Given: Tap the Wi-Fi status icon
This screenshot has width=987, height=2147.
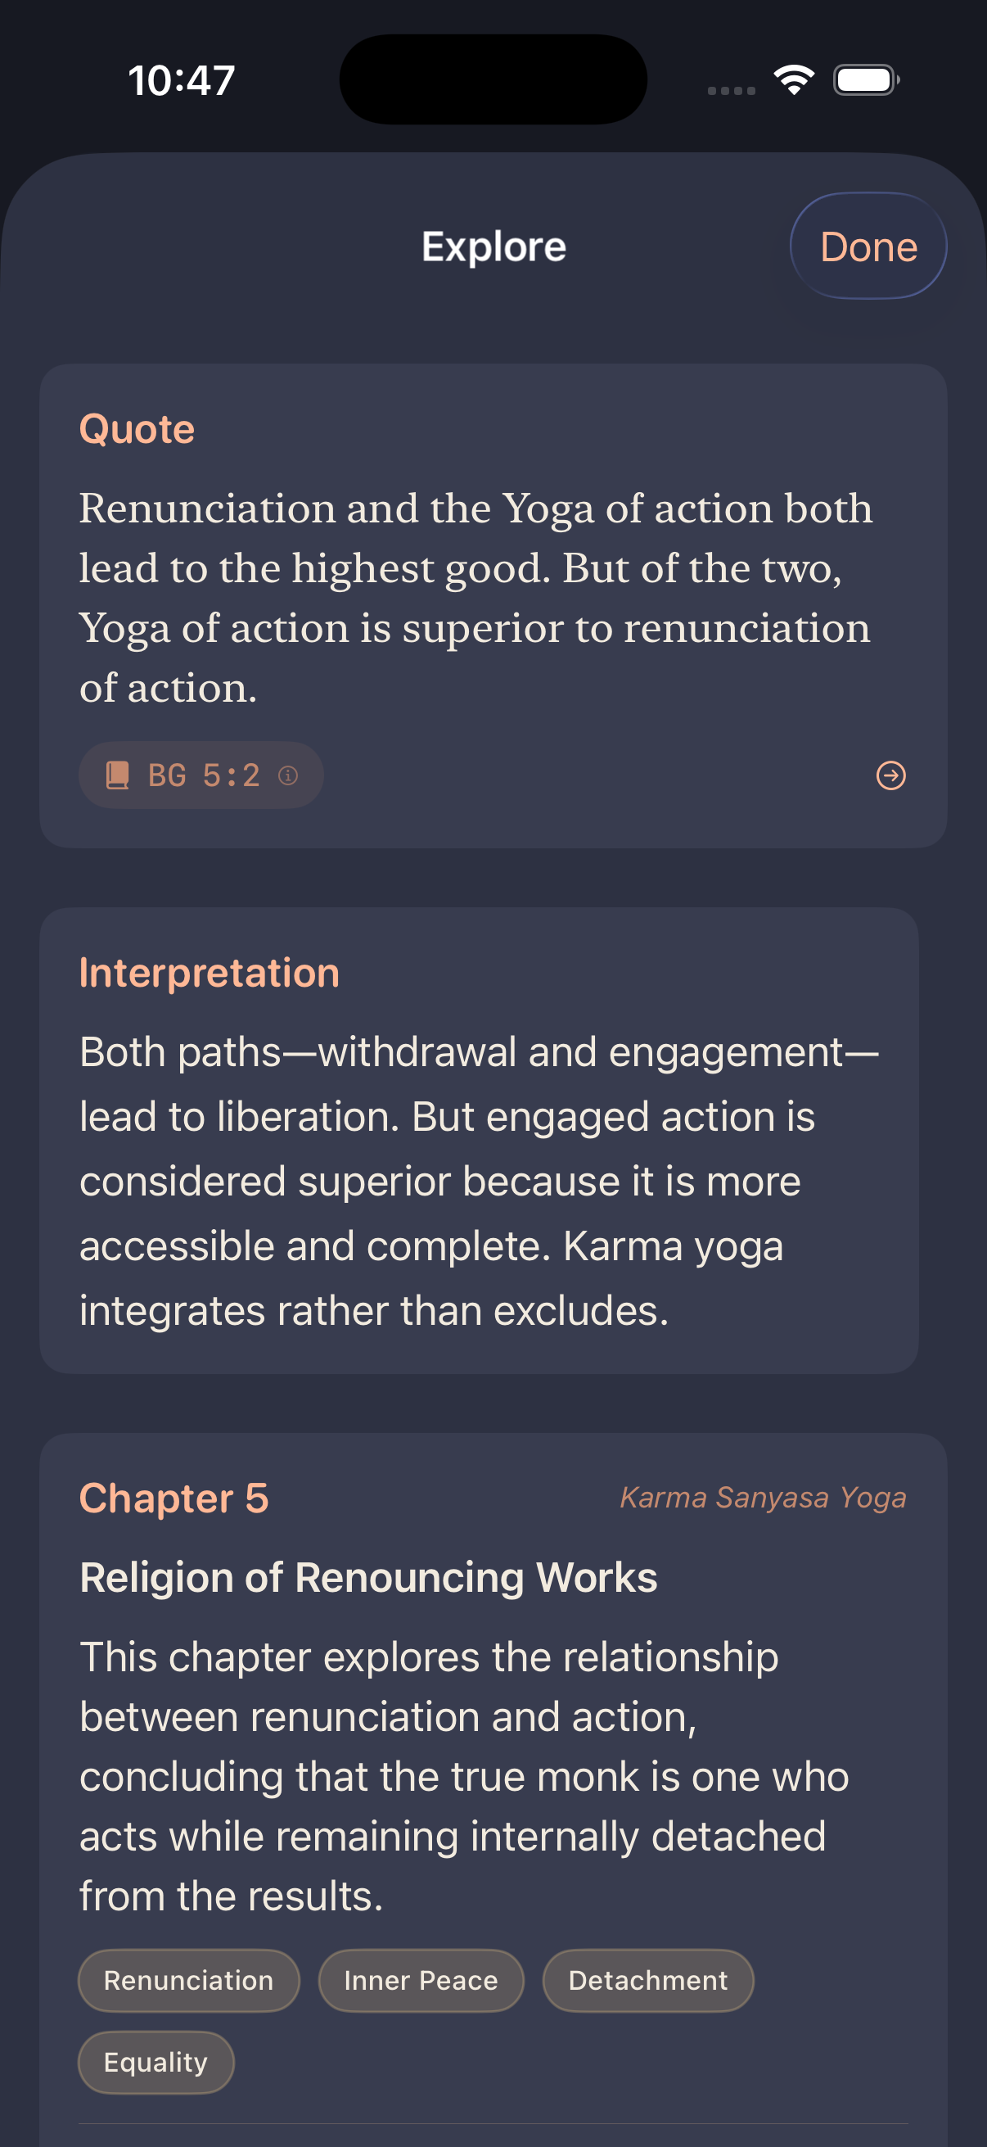Looking at the screenshot, I should [793, 80].
